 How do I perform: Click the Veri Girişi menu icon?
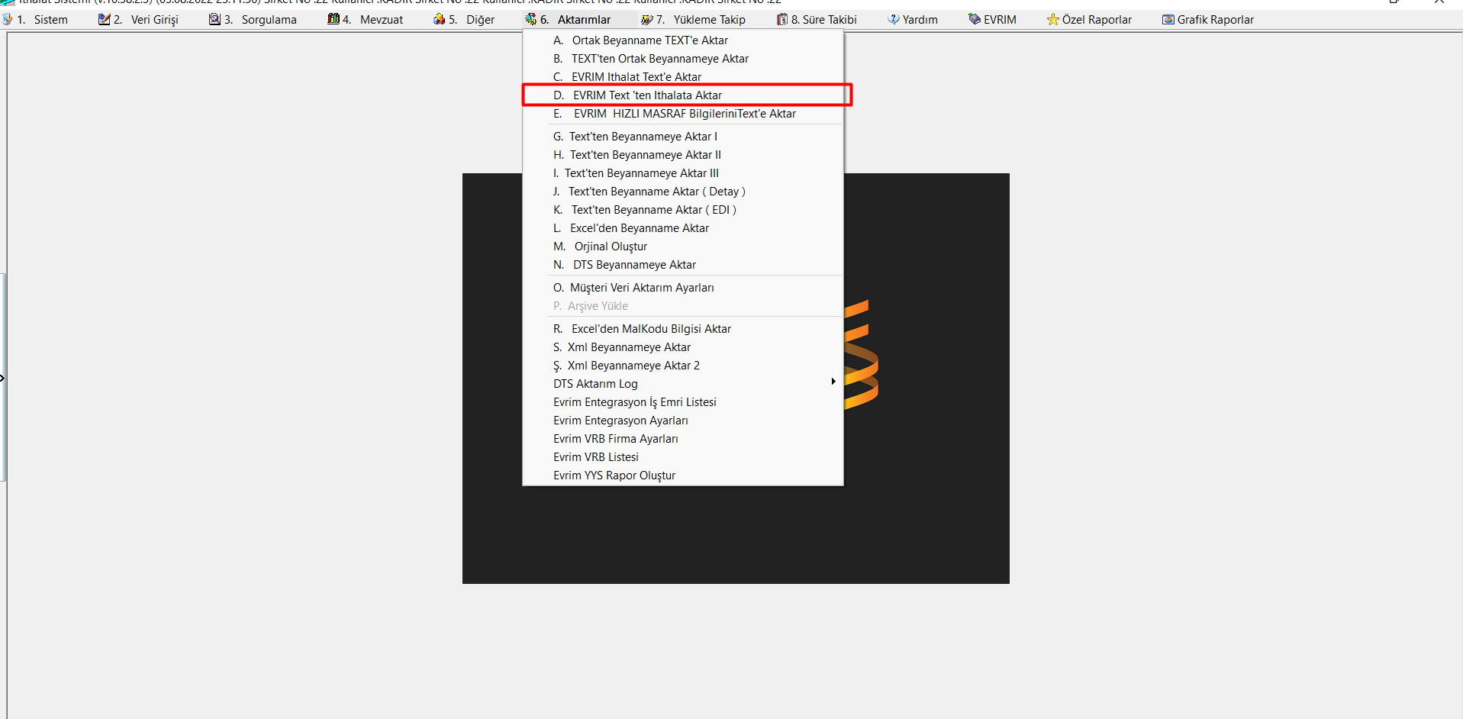click(104, 19)
